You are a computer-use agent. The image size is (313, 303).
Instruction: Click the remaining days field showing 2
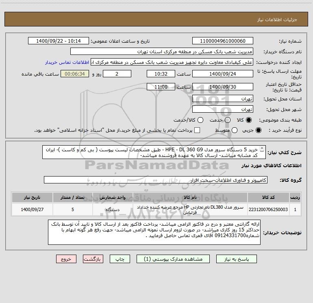point(117,74)
